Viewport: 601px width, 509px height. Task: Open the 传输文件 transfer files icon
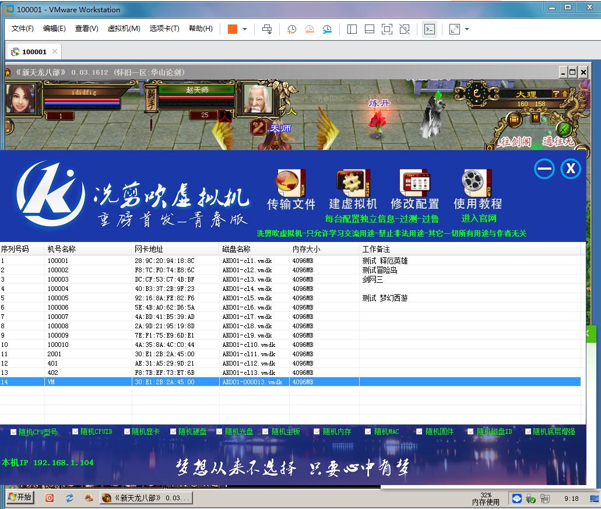tap(291, 184)
